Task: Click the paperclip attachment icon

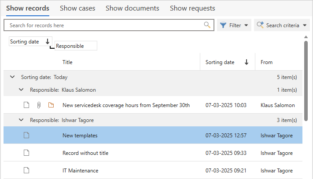Action: click(x=39, y=105)
